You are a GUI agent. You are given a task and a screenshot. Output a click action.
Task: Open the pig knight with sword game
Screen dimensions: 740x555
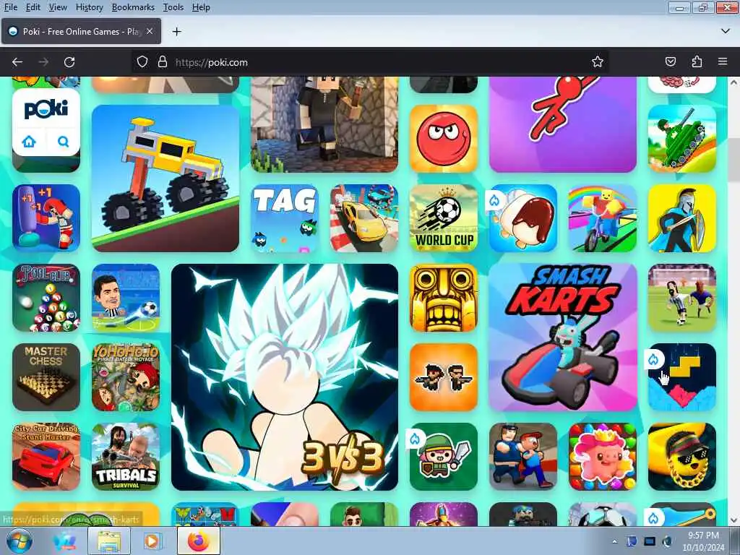(x=444, y=457)
